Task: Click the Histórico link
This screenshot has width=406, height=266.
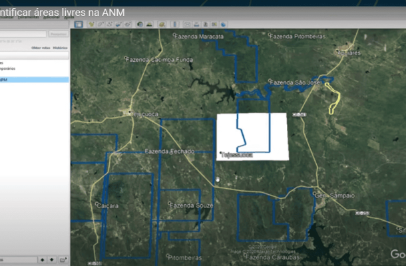Action: pos(60,48)
